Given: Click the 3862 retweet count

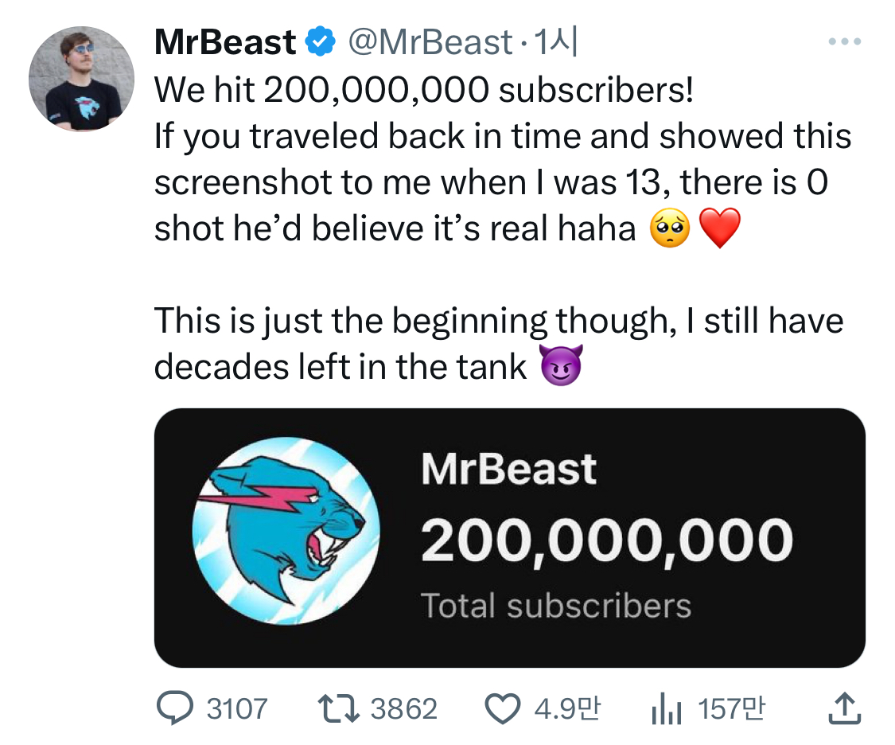Looking at the screenshot, I should (x=404, y=708).
